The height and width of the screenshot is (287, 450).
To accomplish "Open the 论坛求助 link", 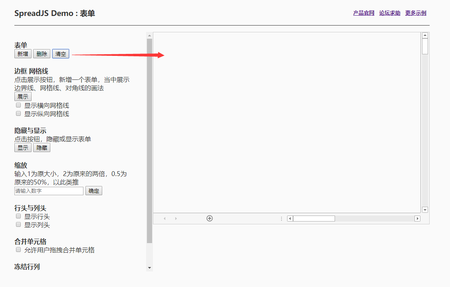I will tap(390, 13).
